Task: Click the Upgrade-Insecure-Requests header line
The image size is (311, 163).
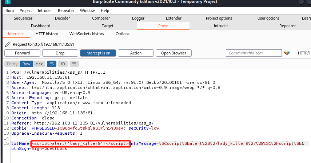Action: pos(47,133)
